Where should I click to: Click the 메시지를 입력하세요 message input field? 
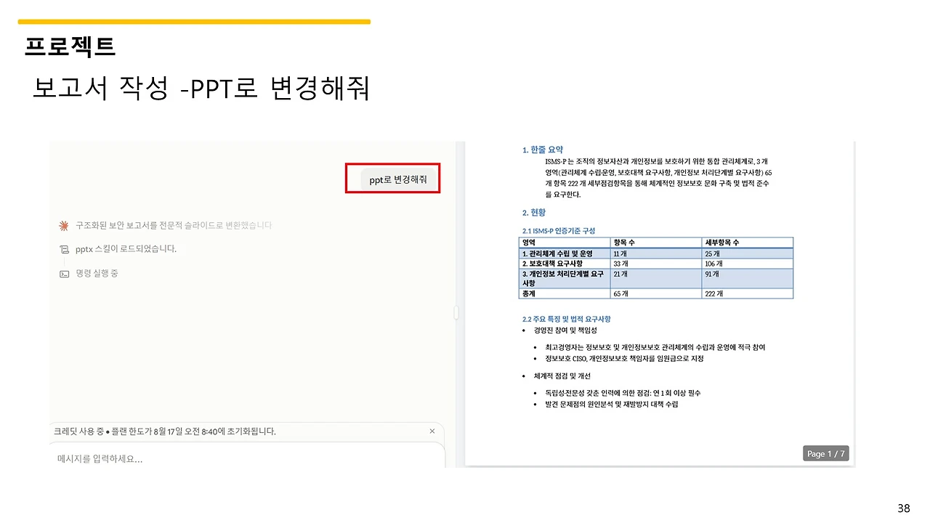pyautogui.click(x=247, y=458)
